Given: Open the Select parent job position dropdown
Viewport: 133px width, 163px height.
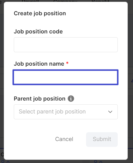Looking at the screenshot, I should point(66,112).
